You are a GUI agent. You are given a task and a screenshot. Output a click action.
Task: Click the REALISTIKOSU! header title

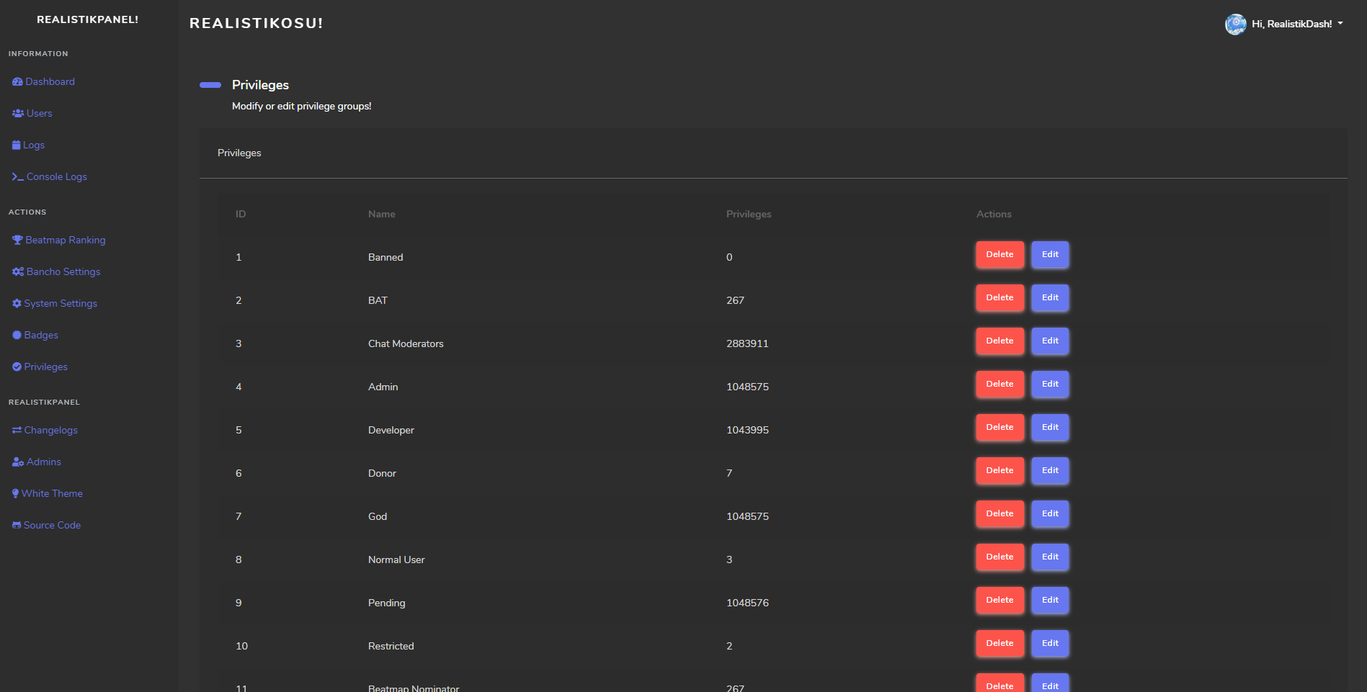(257, 23)
